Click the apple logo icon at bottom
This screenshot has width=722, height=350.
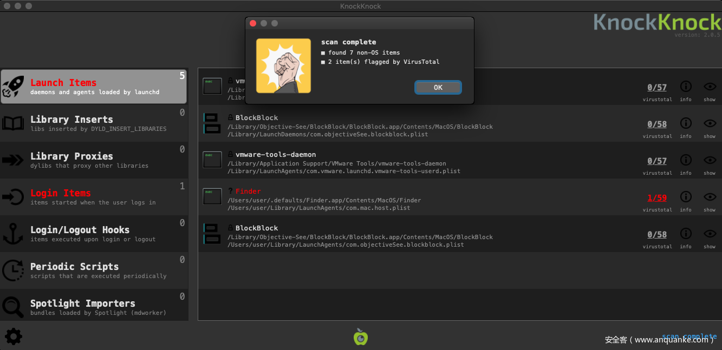(361, 336)
